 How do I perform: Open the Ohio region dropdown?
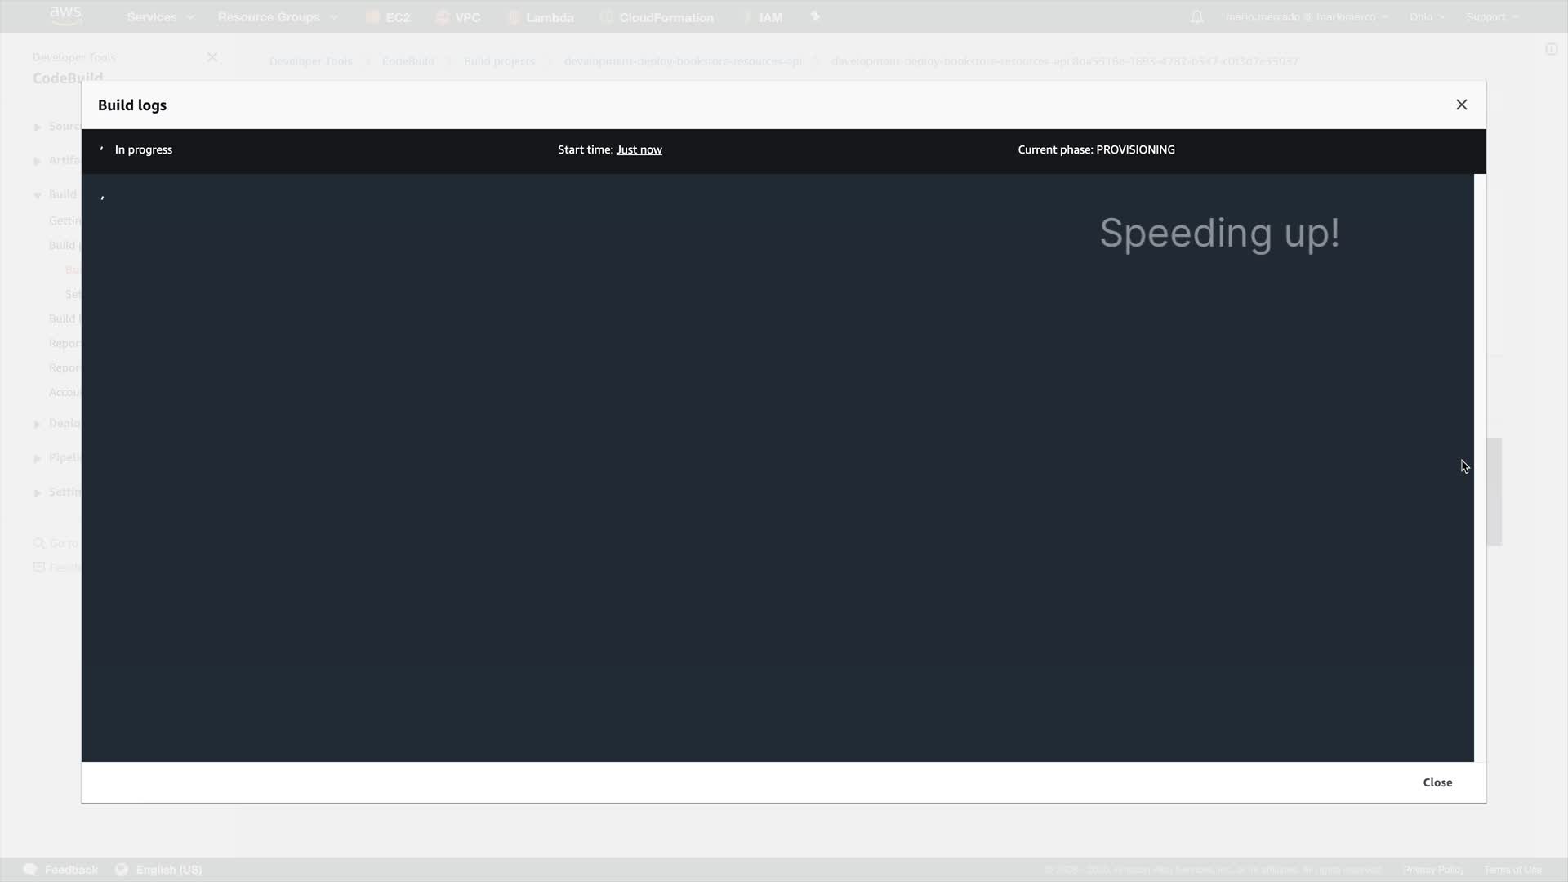pyautogui.click(x=1426, y=17)
